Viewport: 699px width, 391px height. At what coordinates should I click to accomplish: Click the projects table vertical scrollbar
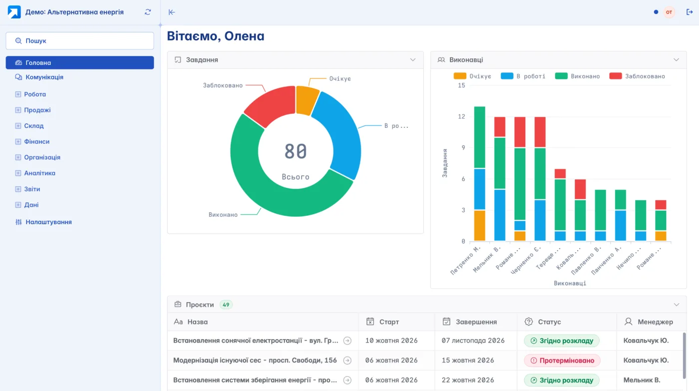point(684,355)
